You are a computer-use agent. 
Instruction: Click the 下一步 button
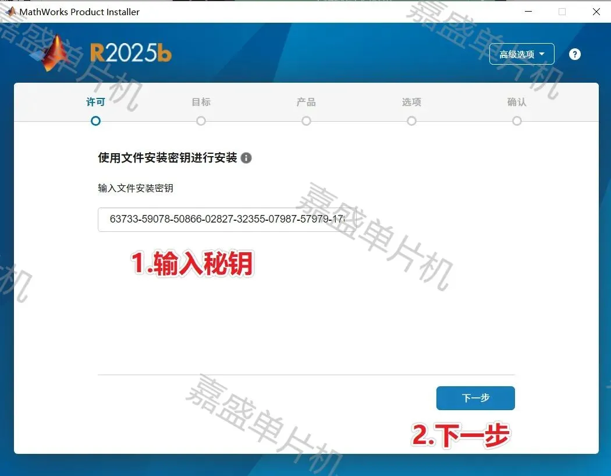tap(475, 398)
